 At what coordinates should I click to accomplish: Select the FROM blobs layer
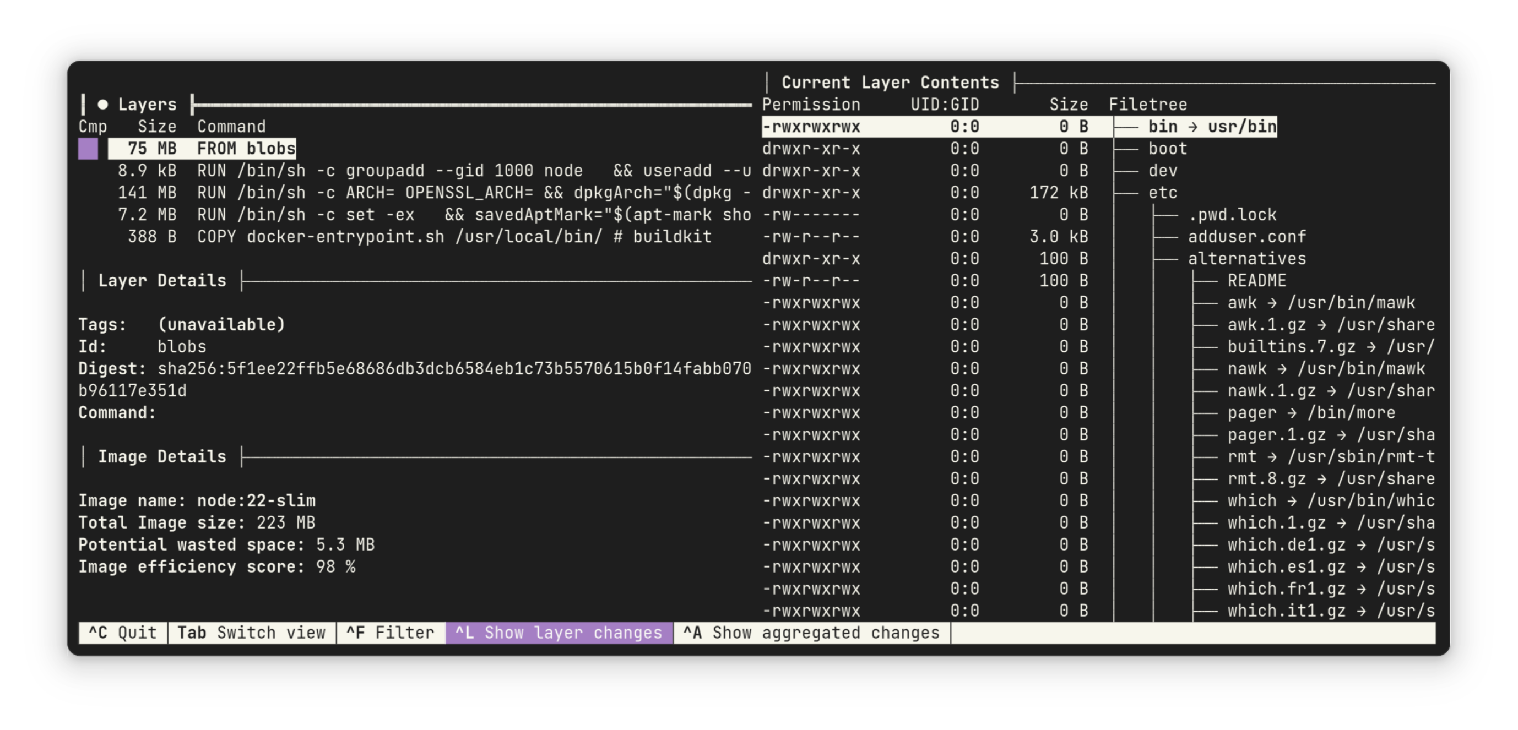tap(246, 149)
